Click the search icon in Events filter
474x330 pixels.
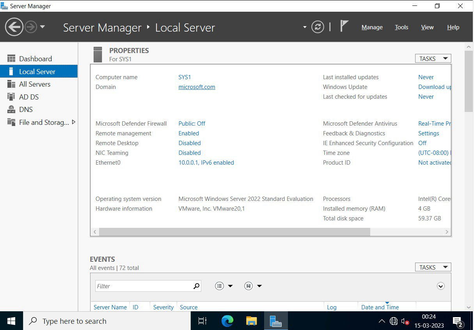click(197, 286)
